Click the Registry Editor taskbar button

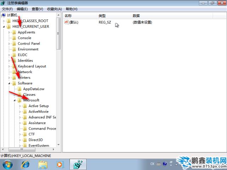tap(78, 164)
